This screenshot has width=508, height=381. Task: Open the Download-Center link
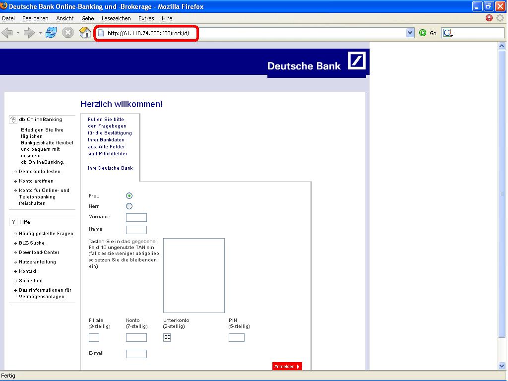tap(39, 252)
